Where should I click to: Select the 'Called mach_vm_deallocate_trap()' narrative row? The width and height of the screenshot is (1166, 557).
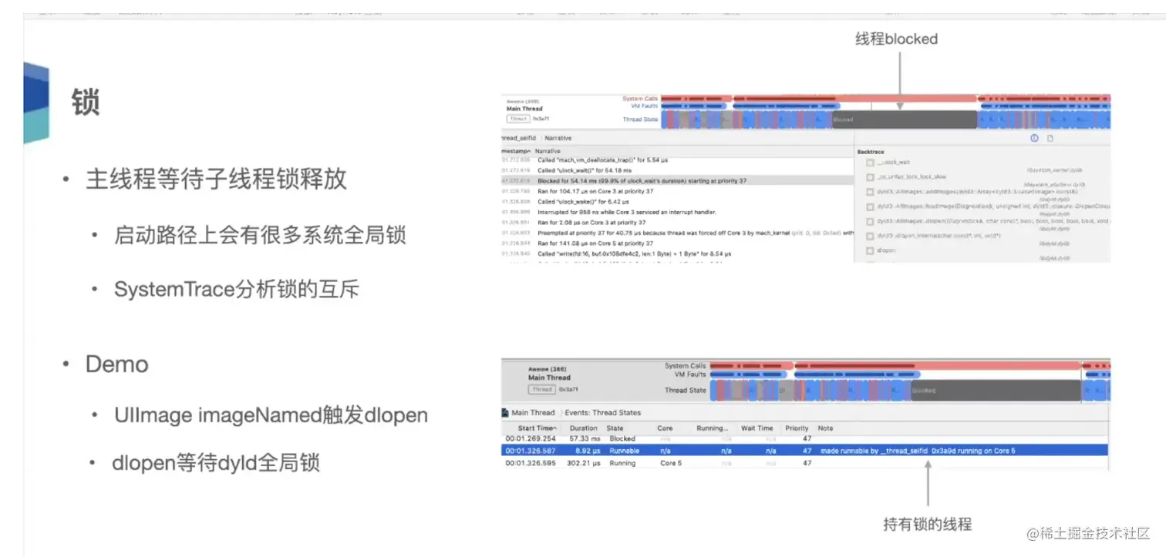tap(678, 159)
